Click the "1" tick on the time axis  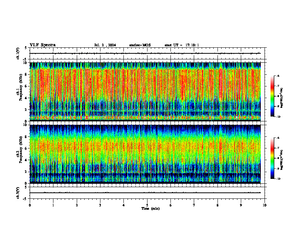[53, 205]
